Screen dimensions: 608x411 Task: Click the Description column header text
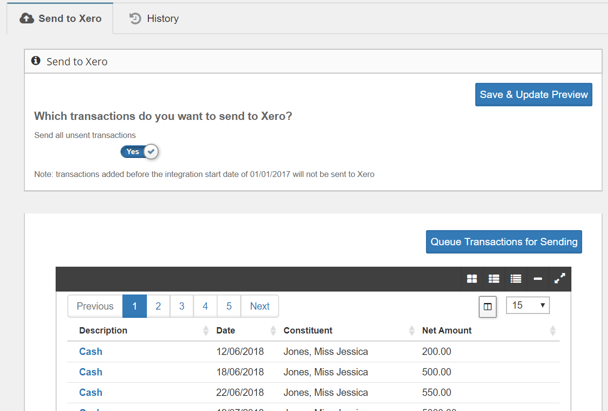[103, 331]
